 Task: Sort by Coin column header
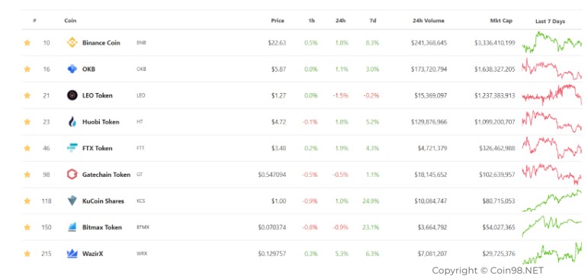click(x=70, y=21)
